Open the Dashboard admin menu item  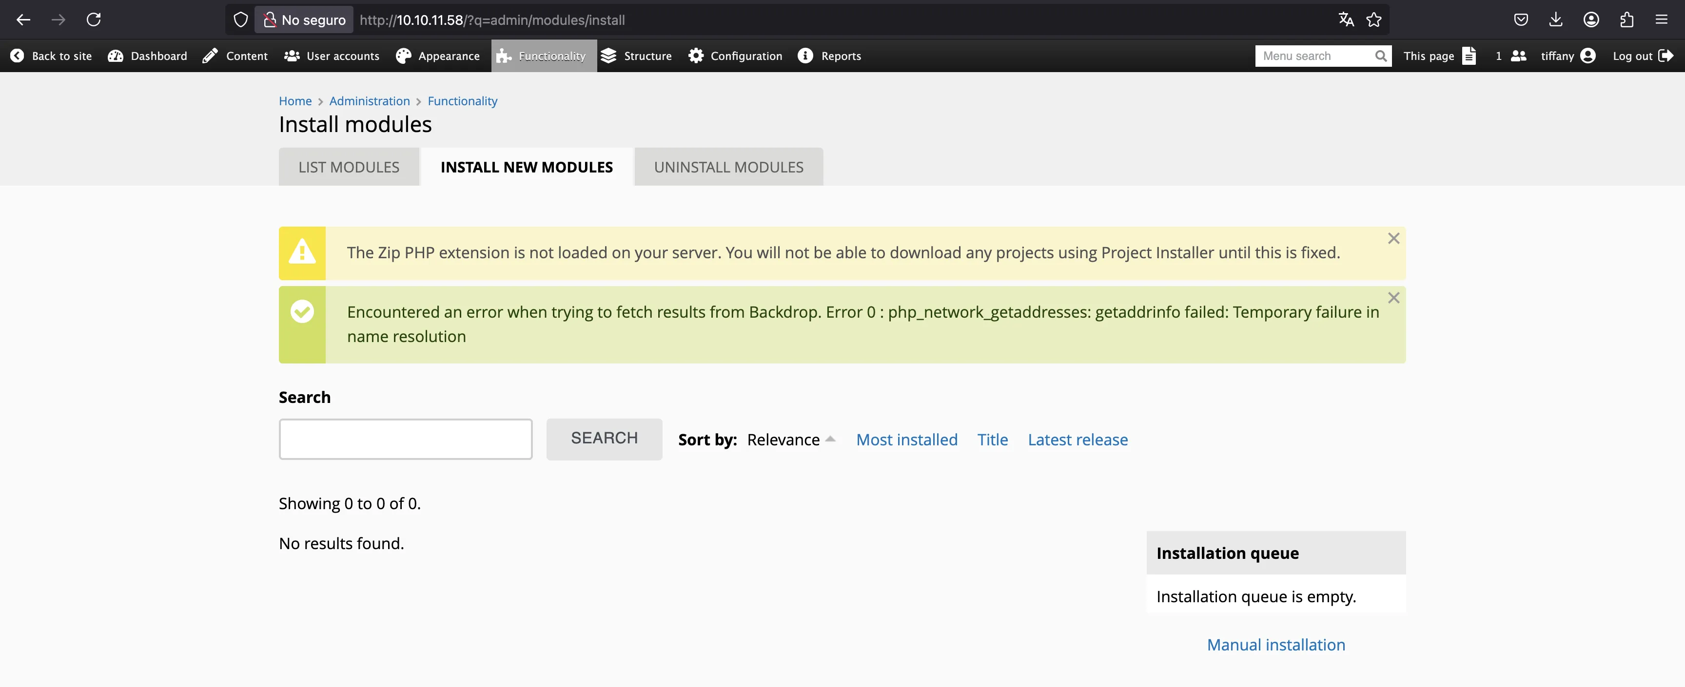(x=147, y=56)
